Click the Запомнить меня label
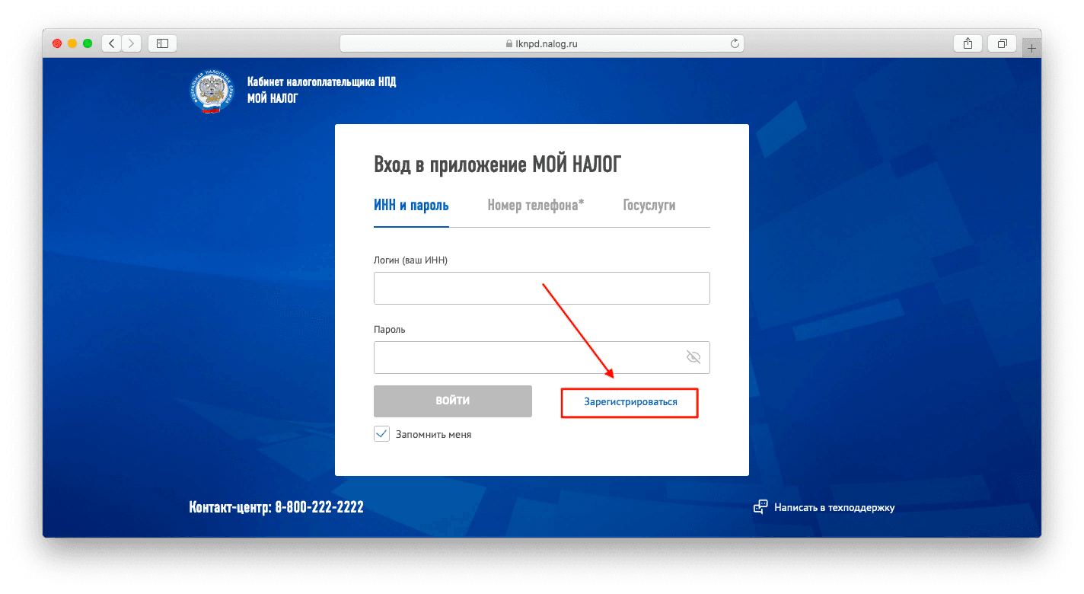The image size is (1084, 594). point(433,435)
